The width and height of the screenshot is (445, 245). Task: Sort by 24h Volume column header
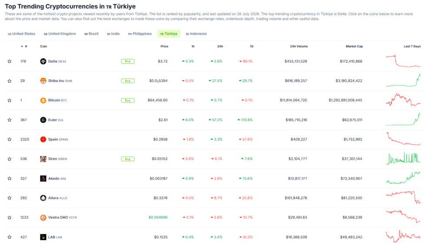[x=299, y=46]
